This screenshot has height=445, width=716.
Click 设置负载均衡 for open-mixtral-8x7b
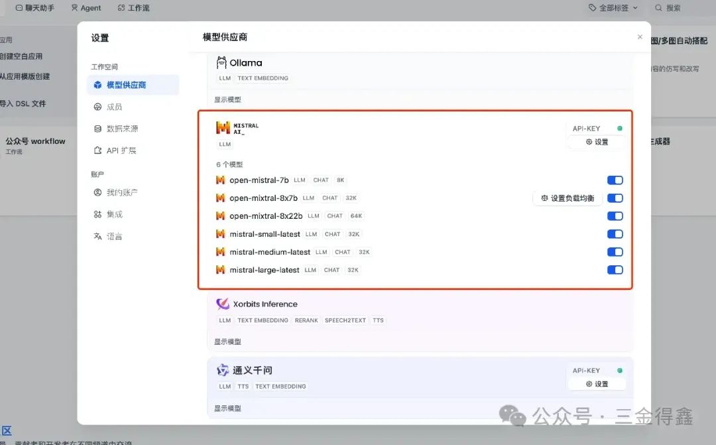coord(567,198)
